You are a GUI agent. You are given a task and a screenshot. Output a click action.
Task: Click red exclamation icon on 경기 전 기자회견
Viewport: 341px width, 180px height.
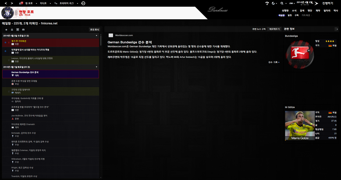9,43
